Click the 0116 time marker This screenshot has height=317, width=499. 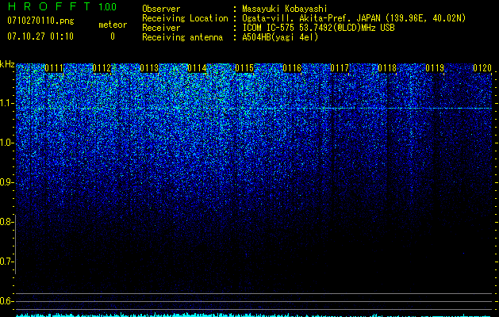(x=292, y=68)
